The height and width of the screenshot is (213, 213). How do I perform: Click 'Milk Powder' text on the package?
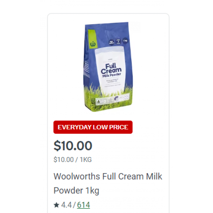(112, 75)
